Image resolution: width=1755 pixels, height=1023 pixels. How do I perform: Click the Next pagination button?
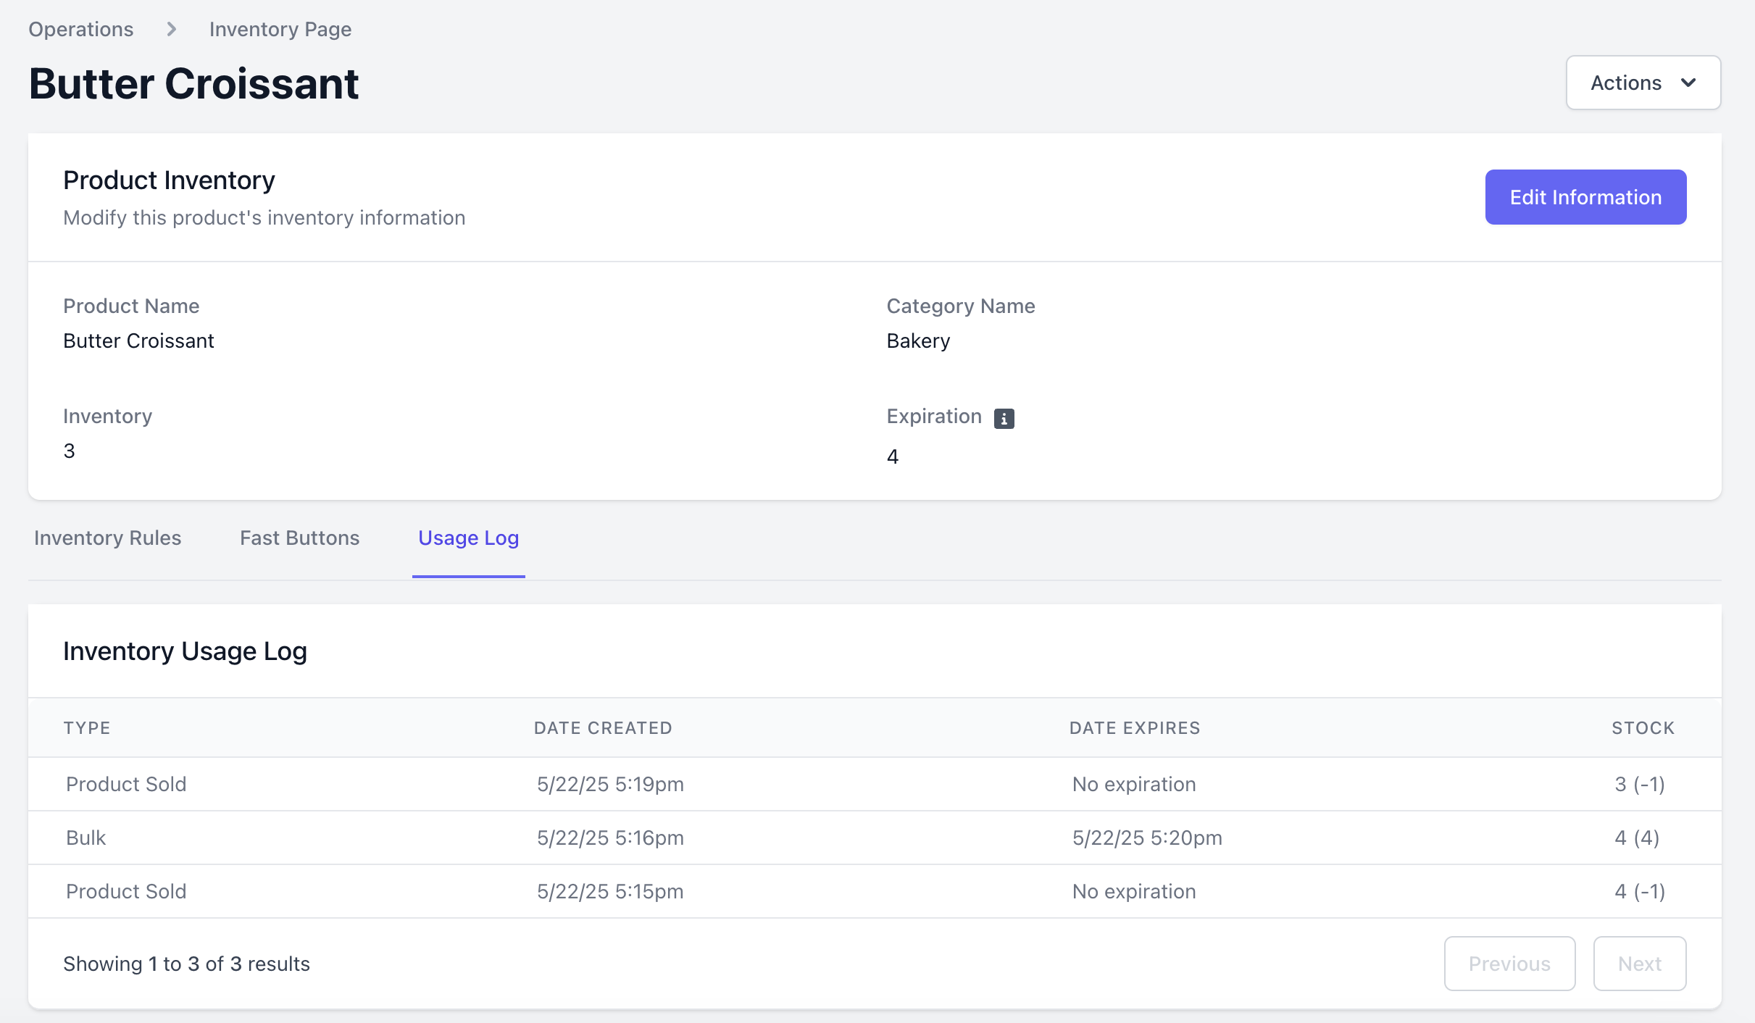click(x=1639, y=963)
